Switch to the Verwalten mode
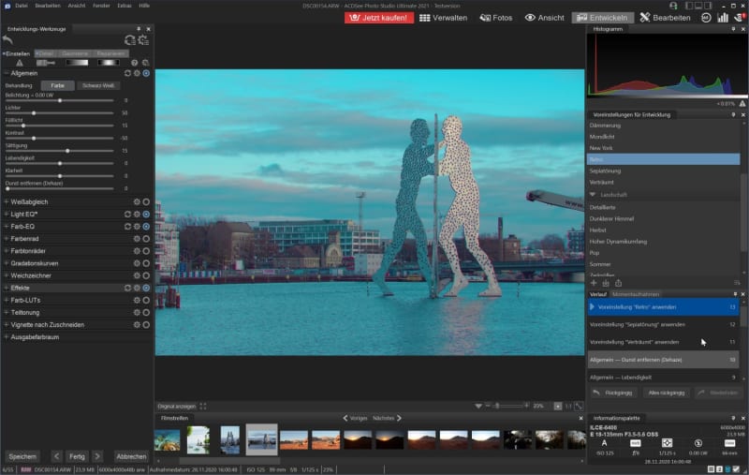The width and height of the screenshot is (749, 475). coord(443,18)
